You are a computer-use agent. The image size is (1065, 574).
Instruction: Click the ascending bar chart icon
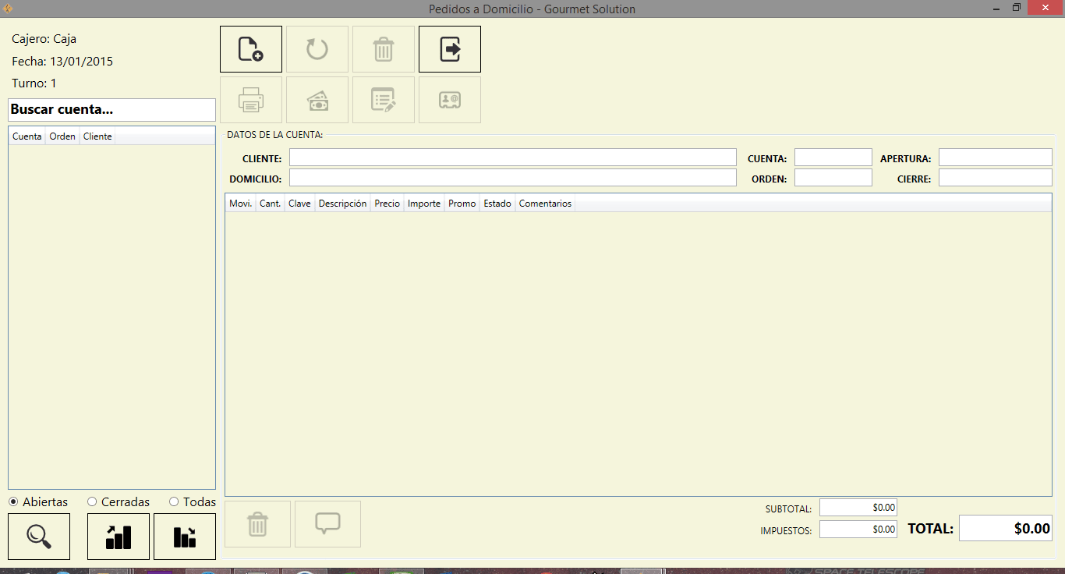click(x=119, y=537)
